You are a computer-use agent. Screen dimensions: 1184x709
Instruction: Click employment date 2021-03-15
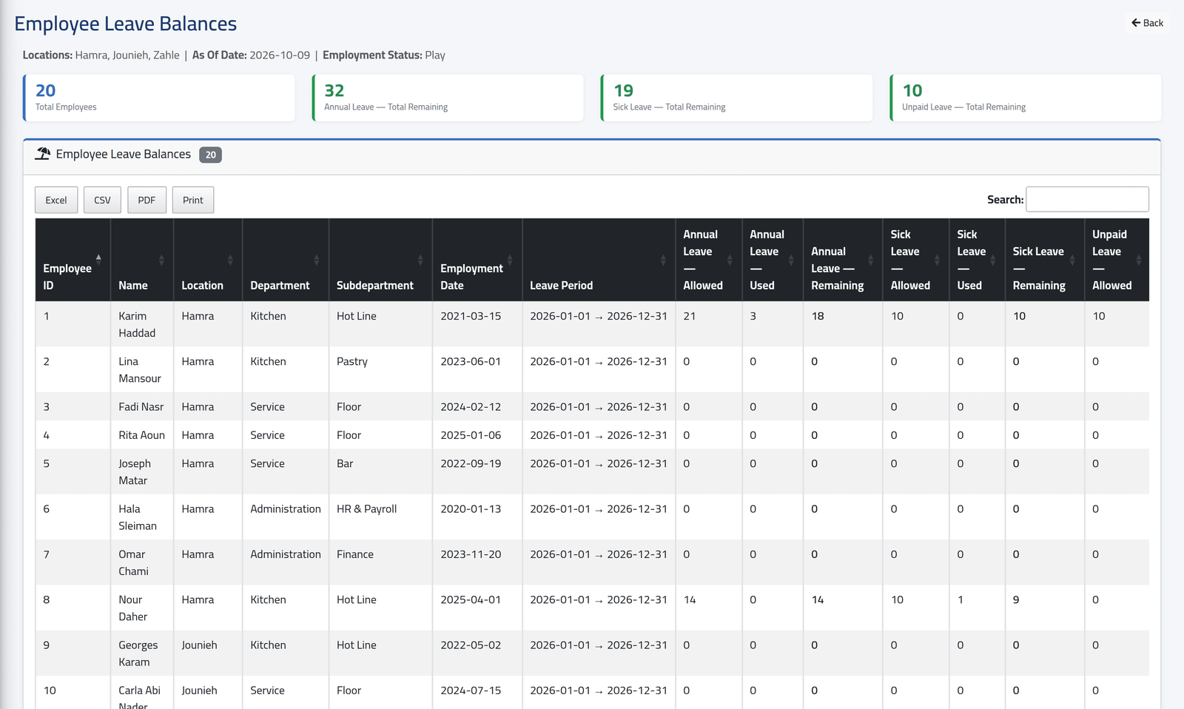click(x=471, y=316)
